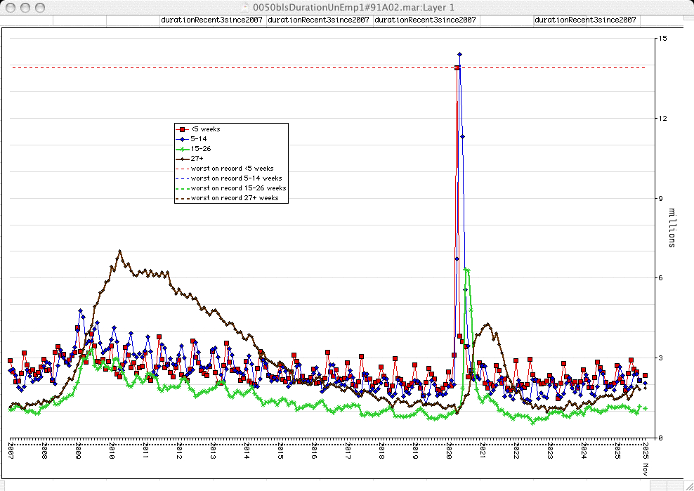Close the chart window with red button

(9, 6)
